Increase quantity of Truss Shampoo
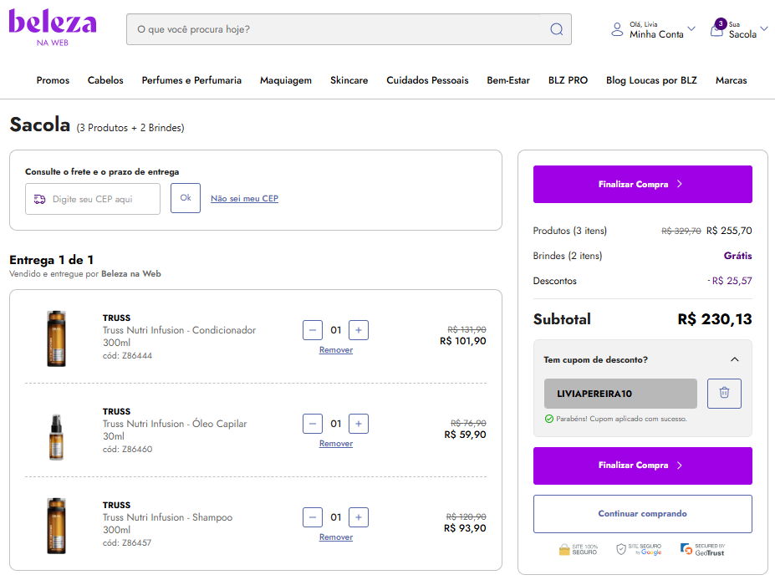 359,517
